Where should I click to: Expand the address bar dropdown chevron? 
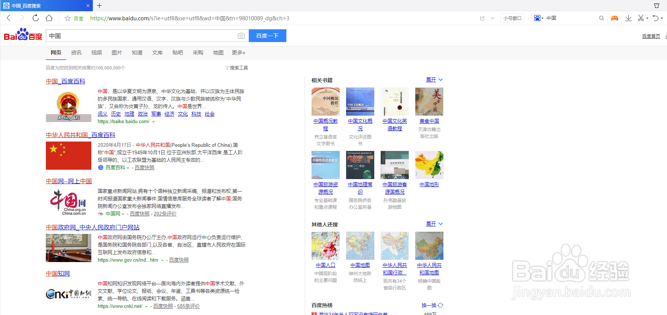[x=492, y=18]
